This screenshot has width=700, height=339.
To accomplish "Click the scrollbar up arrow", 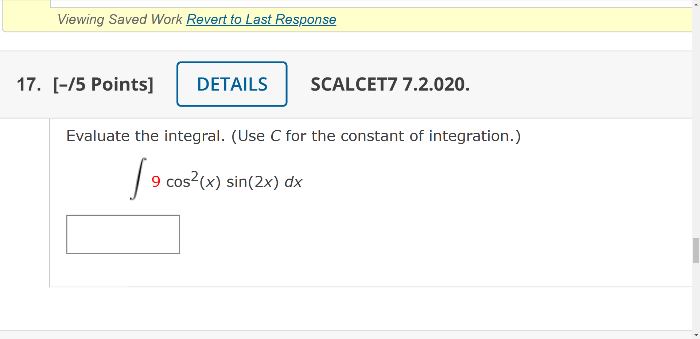I will (695, 4).
